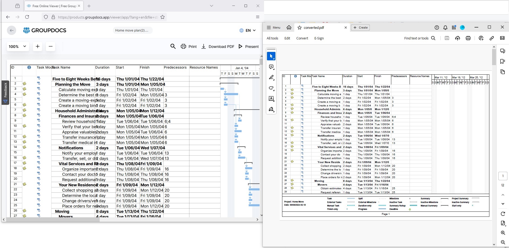Open the E-Sign menu
Viewport: 509px width, 248px height.
point(319,38)
